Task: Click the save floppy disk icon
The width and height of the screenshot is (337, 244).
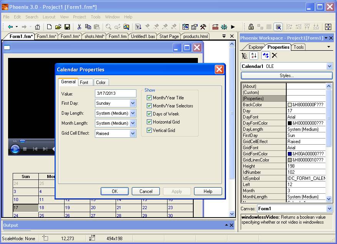Action: point(67,27)
